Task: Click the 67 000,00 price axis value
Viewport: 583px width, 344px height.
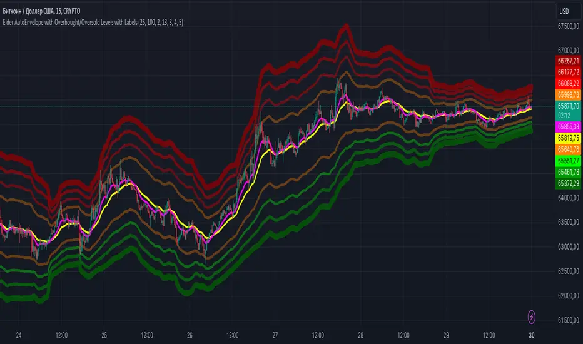Action: tap(569, 50)
